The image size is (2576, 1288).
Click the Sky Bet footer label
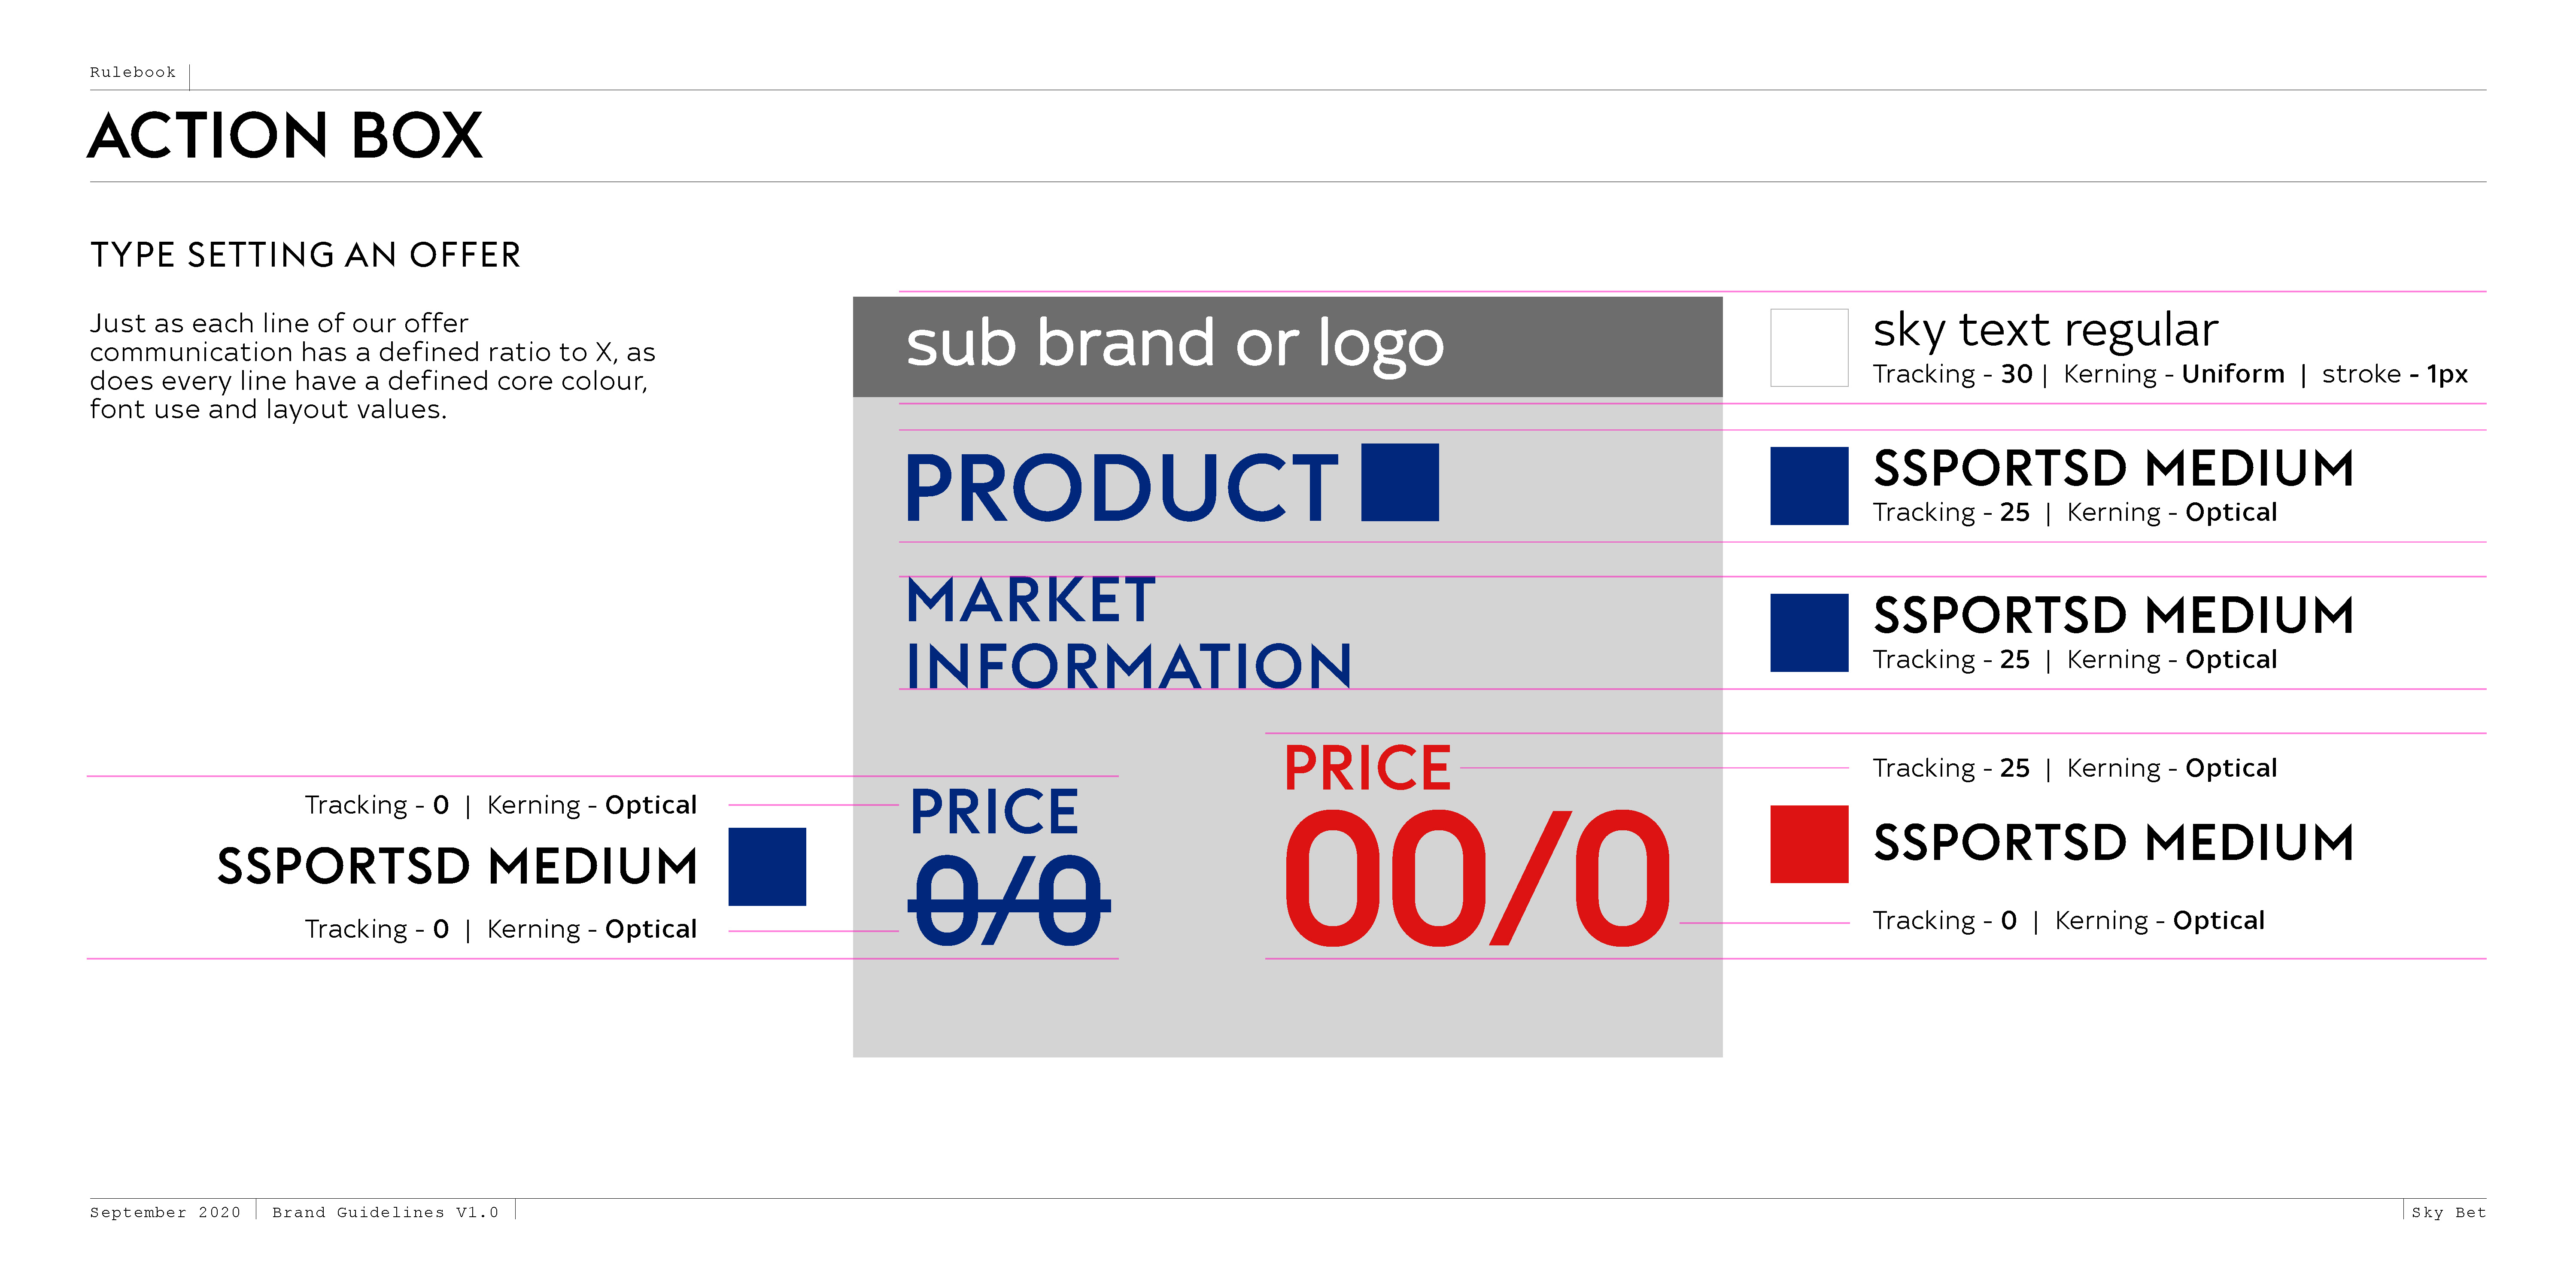pos(2447,1212)
